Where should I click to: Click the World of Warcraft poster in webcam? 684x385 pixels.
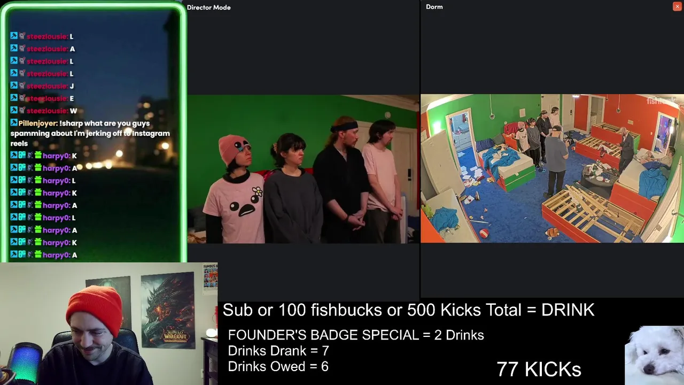(168, 310)
